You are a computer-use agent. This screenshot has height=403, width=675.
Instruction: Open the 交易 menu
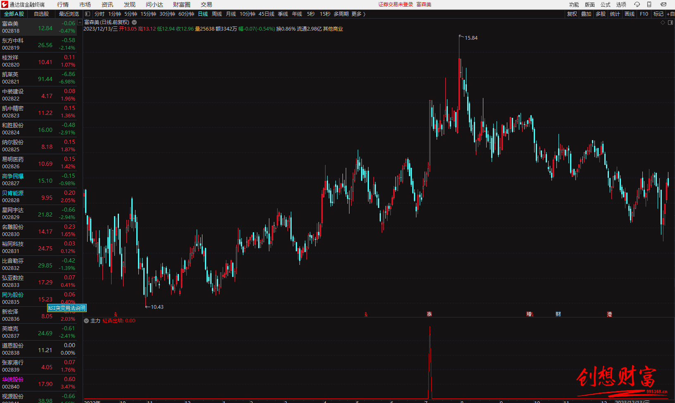point(207,5)
